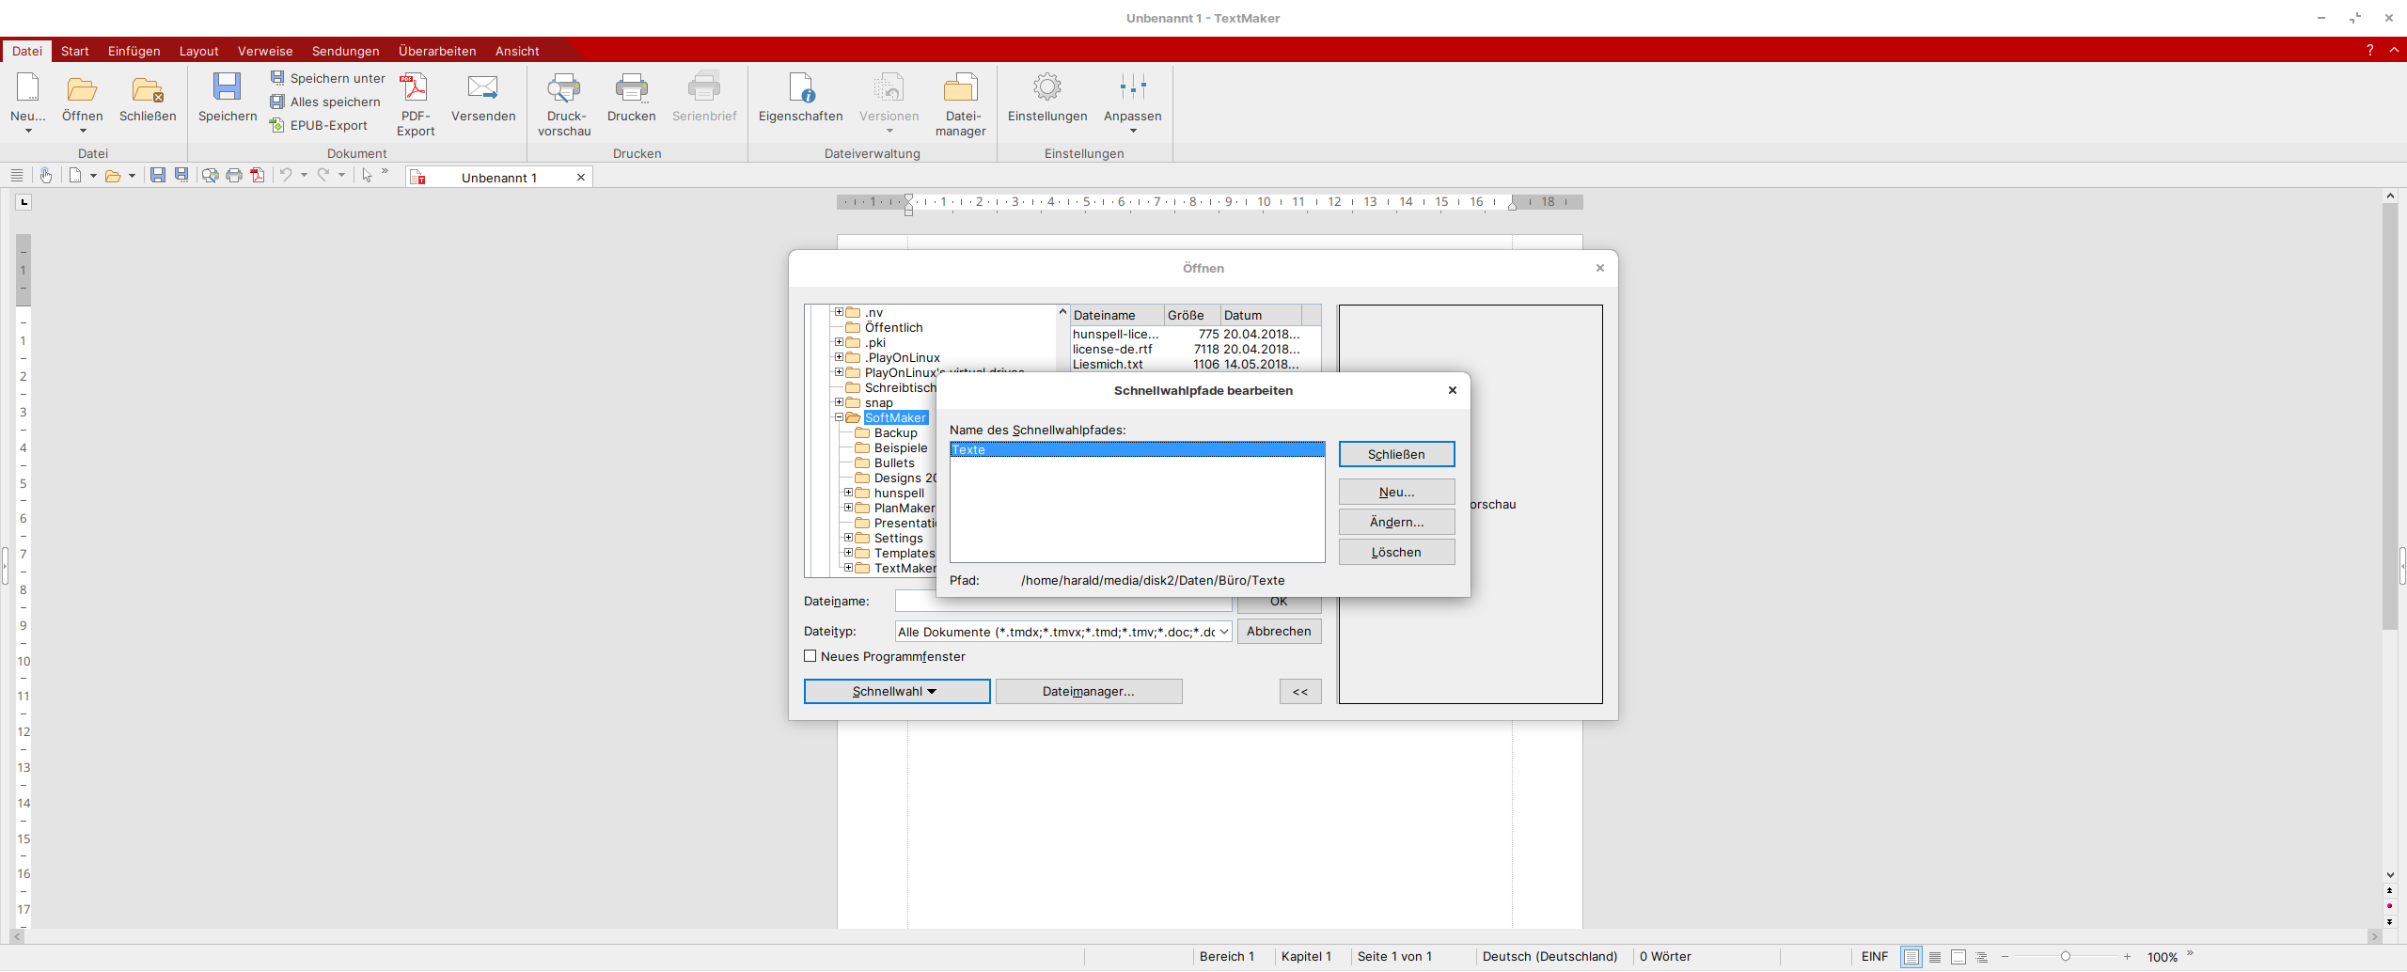This screenshot has height=972, width=2407.
Task: Open the Dateimanager ribbon icon
Action: pos(961,87)
